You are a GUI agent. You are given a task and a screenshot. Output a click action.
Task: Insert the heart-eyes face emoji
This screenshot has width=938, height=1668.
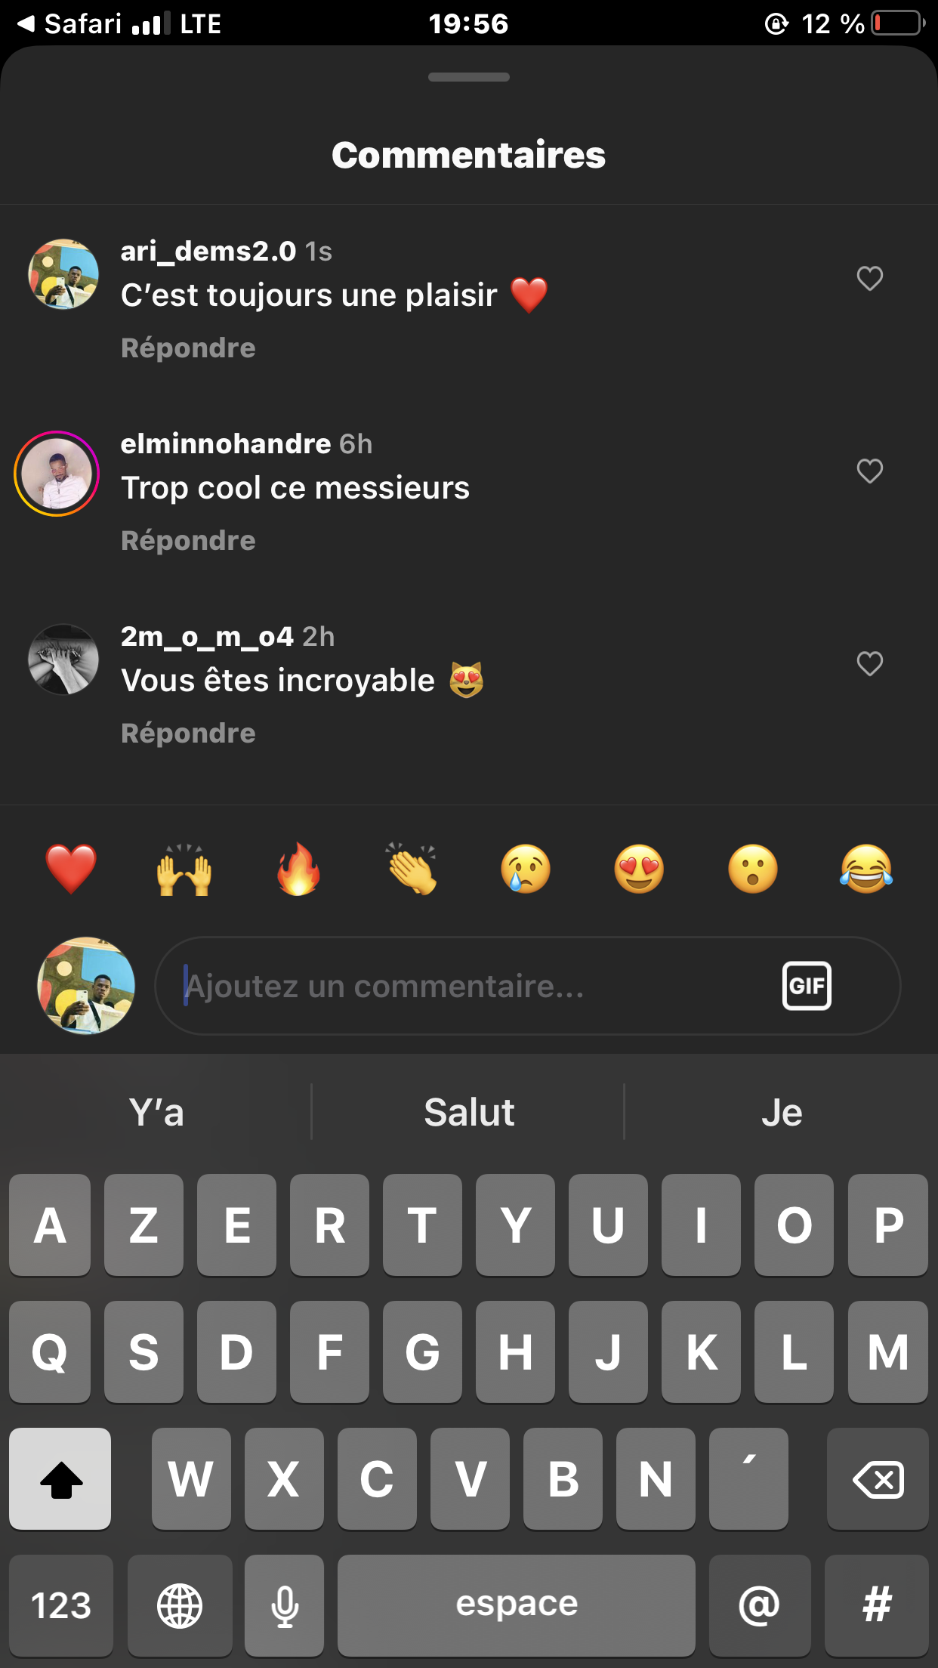[639, 869]
